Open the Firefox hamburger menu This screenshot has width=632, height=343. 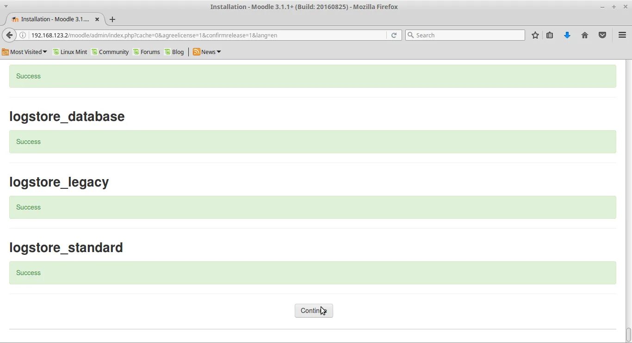[x=622, y=35]
